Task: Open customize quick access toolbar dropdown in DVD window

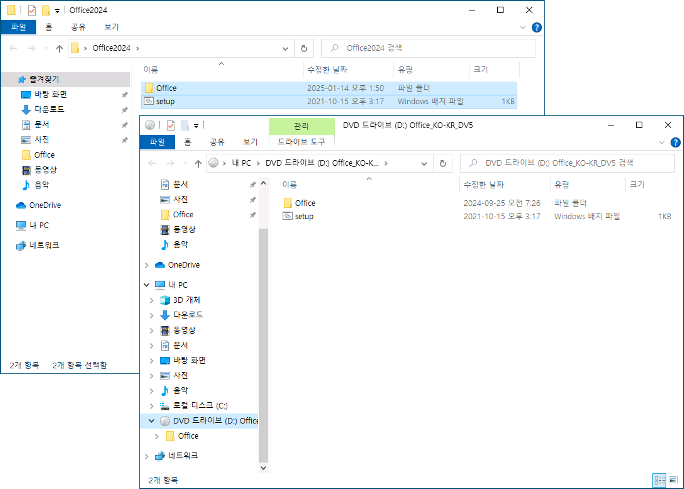Action: click(196, 126)
